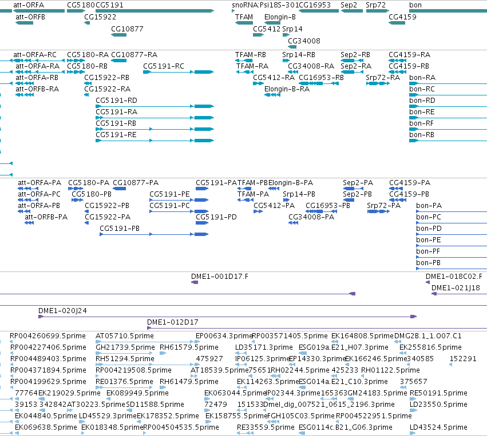Select EST GH21739.5prime

[125, 347]
